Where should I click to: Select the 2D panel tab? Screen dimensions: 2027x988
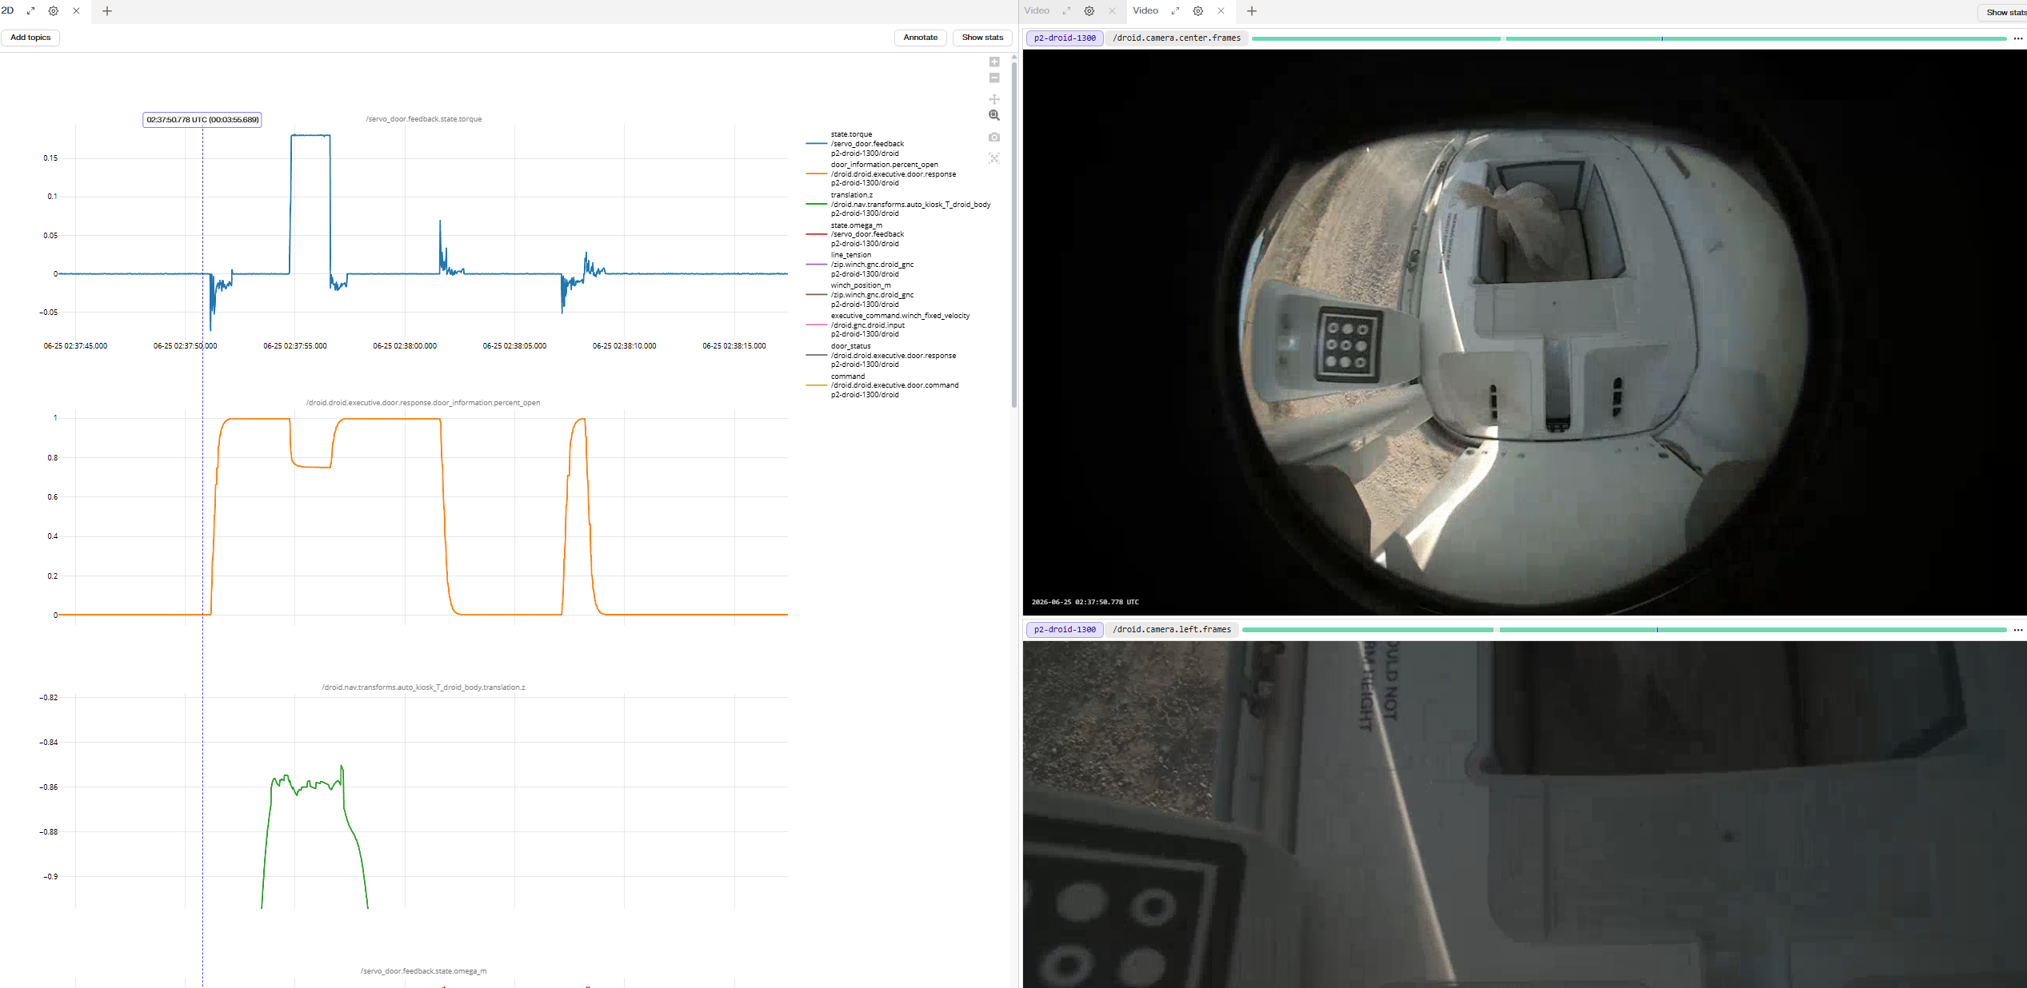[x=8, y=11]
